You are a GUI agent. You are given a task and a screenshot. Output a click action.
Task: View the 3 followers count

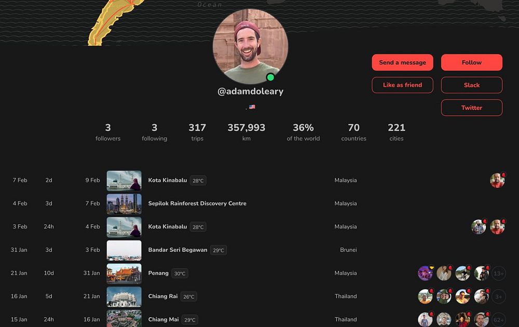[108, 132]
